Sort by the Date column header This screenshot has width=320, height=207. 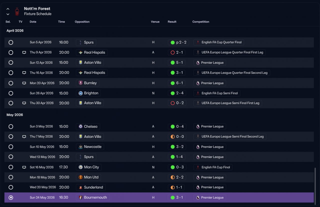click(x=33, y=22)
